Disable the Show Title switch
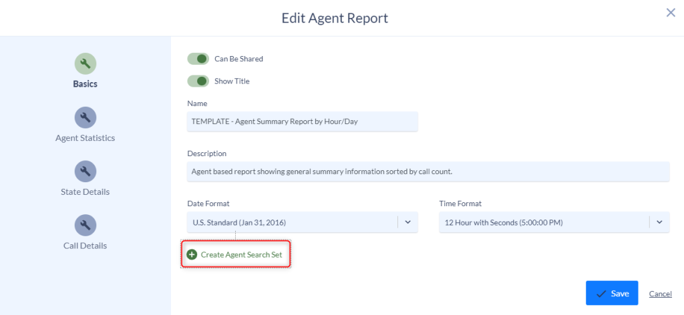This screenshot has width=684, height=315. click(x=198, y=81)
